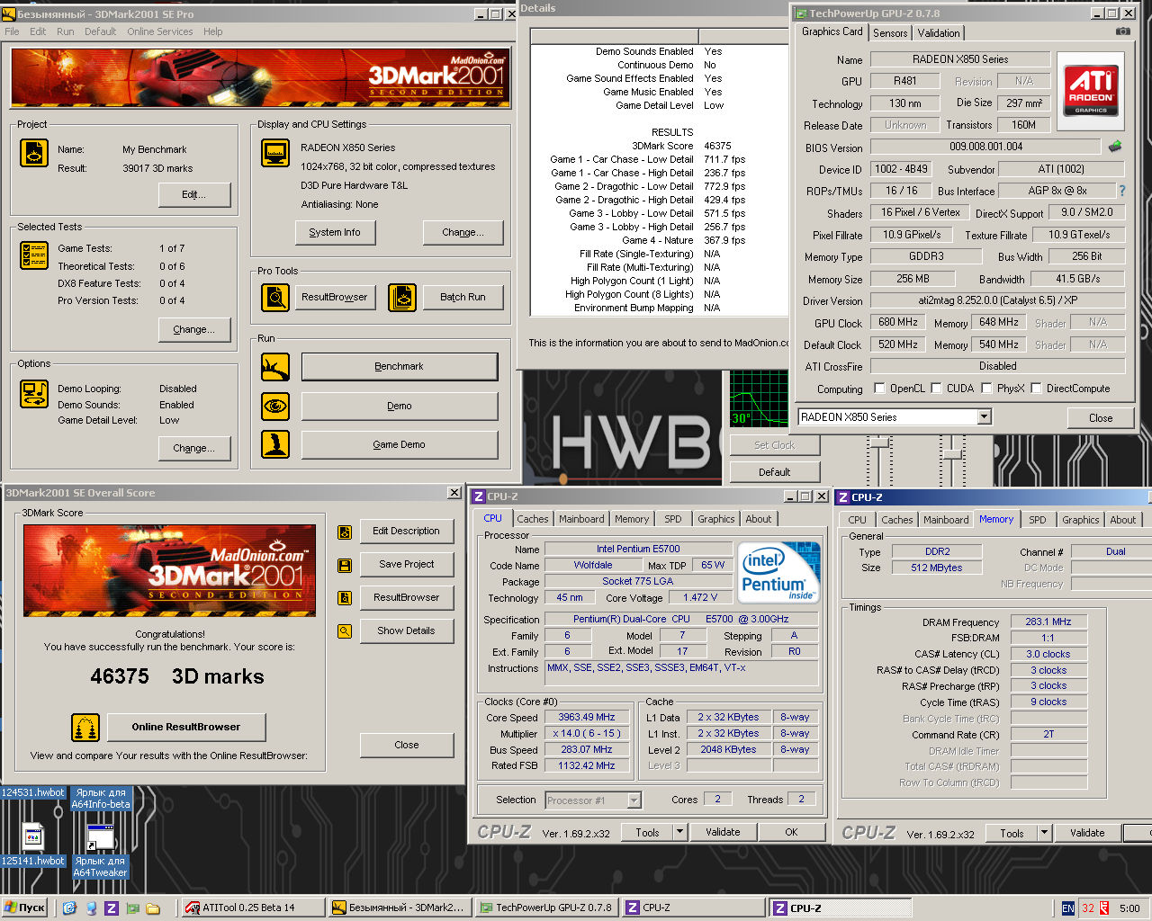The width and height of the screenshot is (1152, 921).
Task: Click the ResultBrowser icon in Overall Score window
Action: [x=344, y=598]
